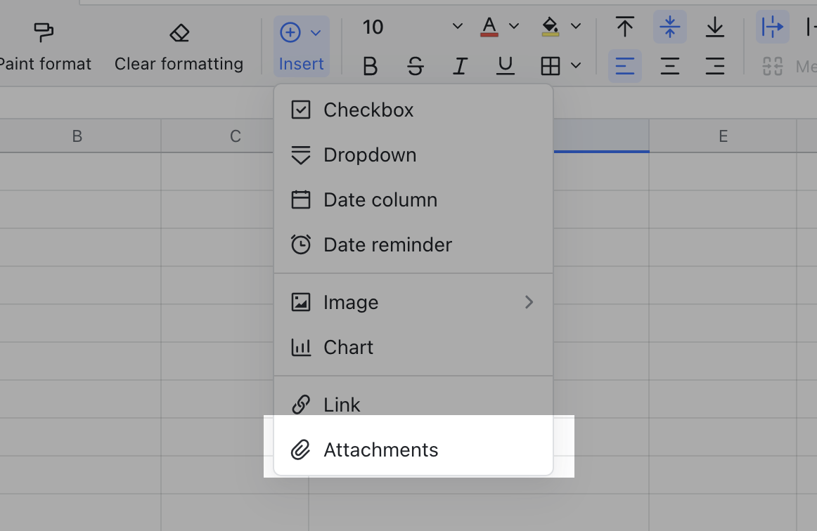Select Attachments from the Insert menu
Viewport: 817px width, 531px height.
pyautogui.click(x=380, y=450)
